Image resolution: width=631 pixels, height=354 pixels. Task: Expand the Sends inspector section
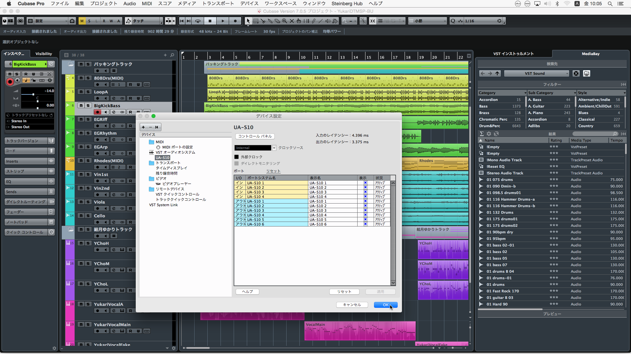coord(30,192)
